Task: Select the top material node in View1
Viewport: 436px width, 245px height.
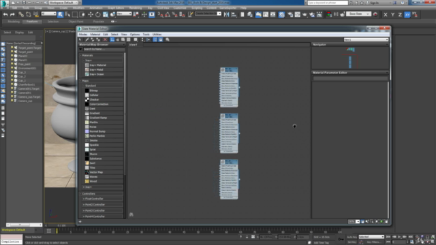Action: coord(229,87)
